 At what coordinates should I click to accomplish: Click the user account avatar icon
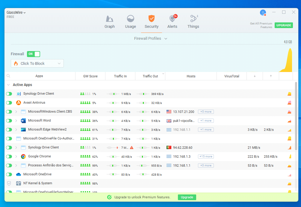(x=263, y=13)
